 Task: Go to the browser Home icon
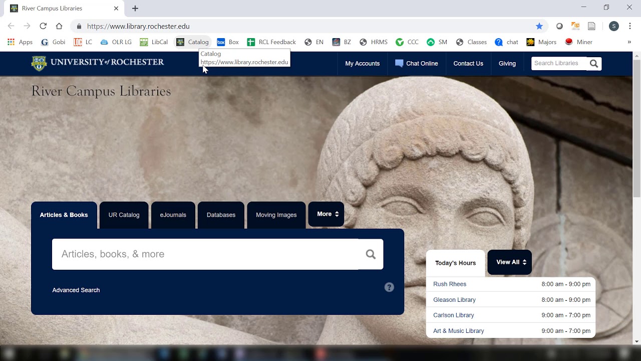click(59, 26)
